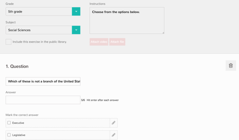Include this exercise in the public library
This screenshot has height=140, width=239.
pos(9,42)
